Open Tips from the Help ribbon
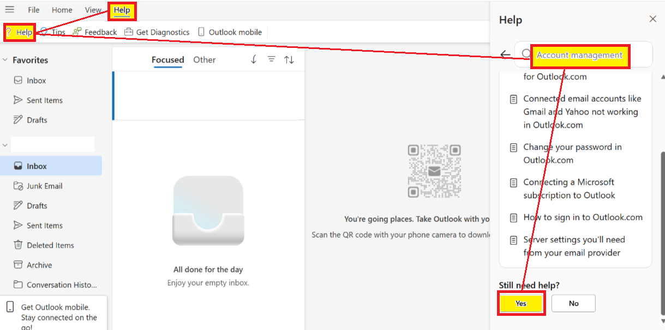The width and height of the screenshot is (665, 330). (x=53, y=32)
